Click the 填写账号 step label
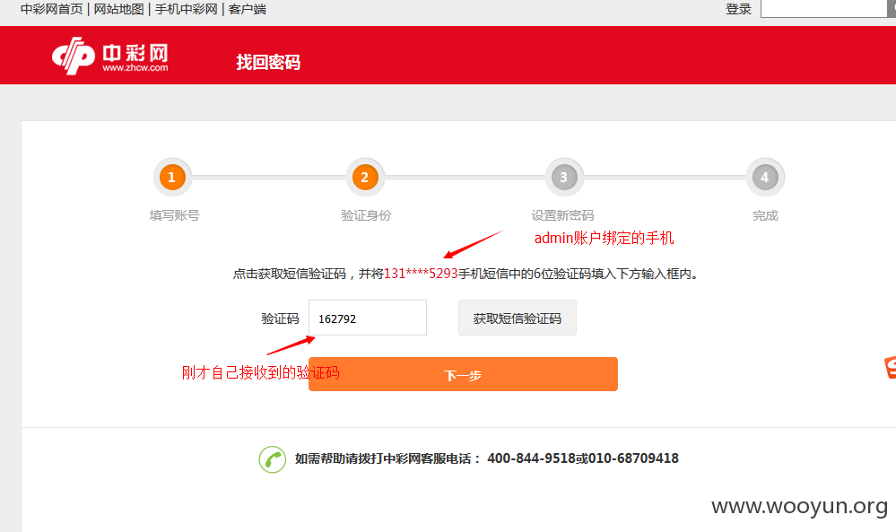Viewport: 896px width, 532px height. 174,215
